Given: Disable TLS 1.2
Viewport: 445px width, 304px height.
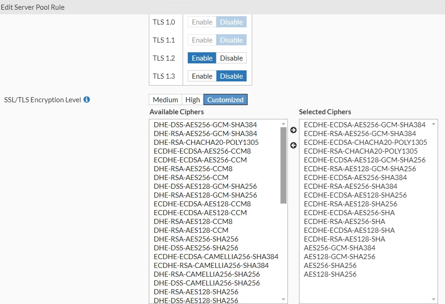Looking at the screenshot, I should point(231,58).
